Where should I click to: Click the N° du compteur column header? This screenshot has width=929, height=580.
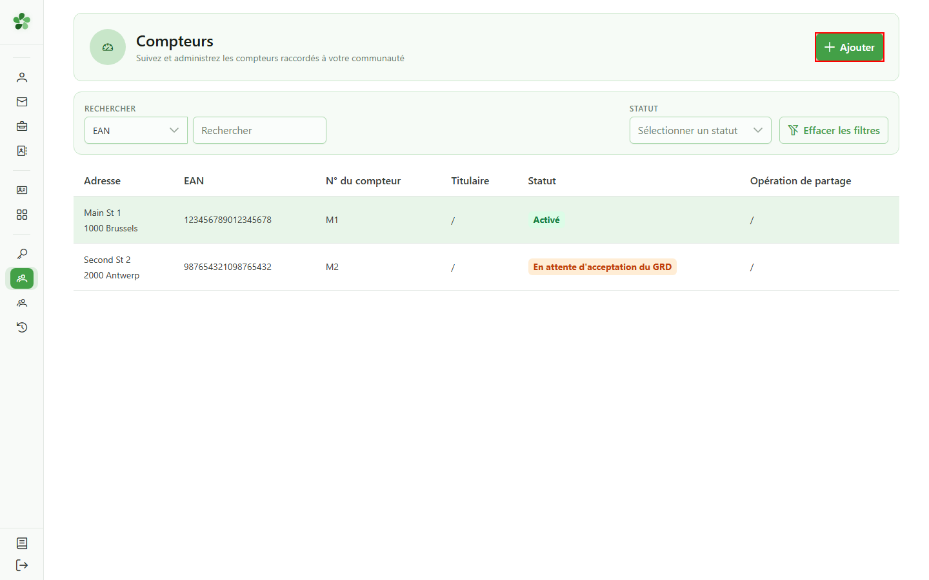pyautogui.click(x=363, y=181)
